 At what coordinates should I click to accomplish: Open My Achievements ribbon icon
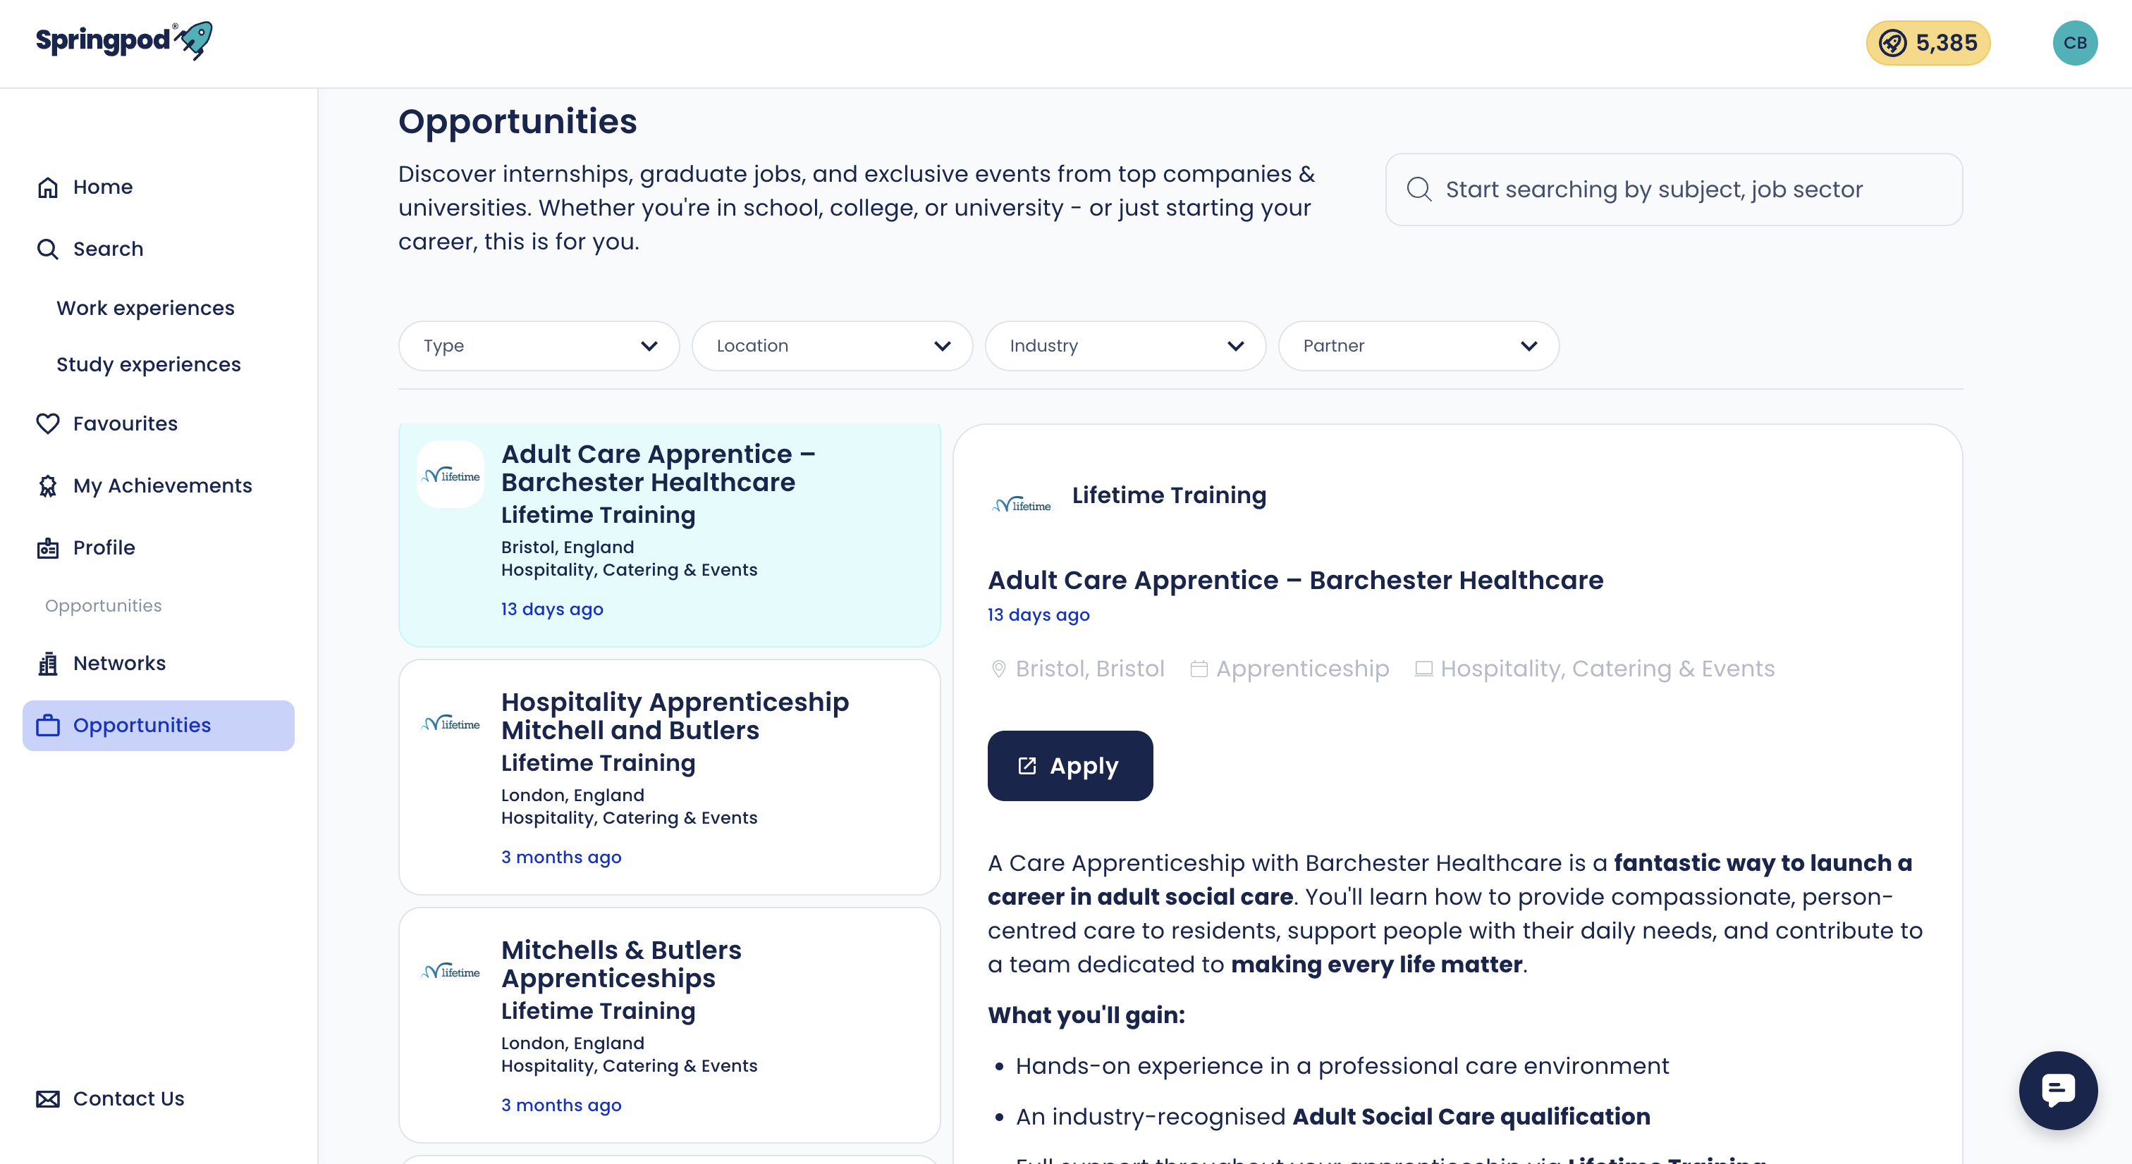pos(48,485)
